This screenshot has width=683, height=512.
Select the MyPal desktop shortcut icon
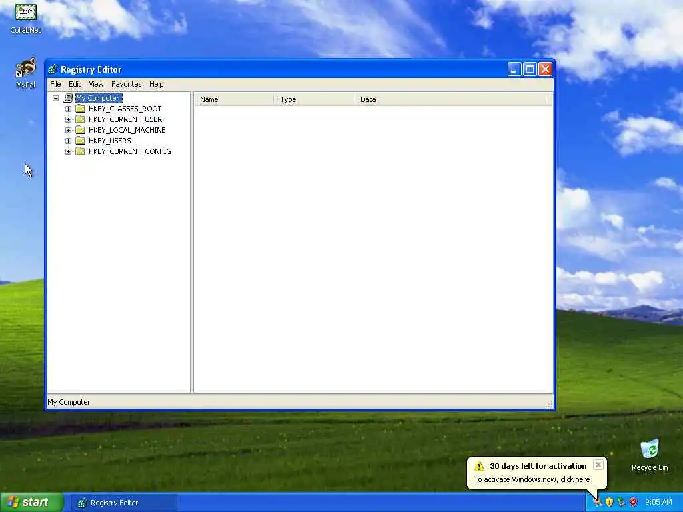pos(26,68)
